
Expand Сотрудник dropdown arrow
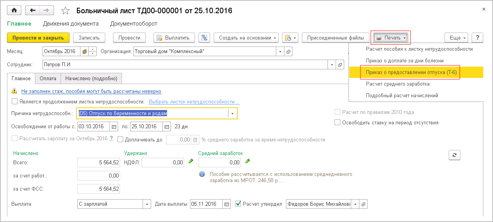tap(332, 65)
